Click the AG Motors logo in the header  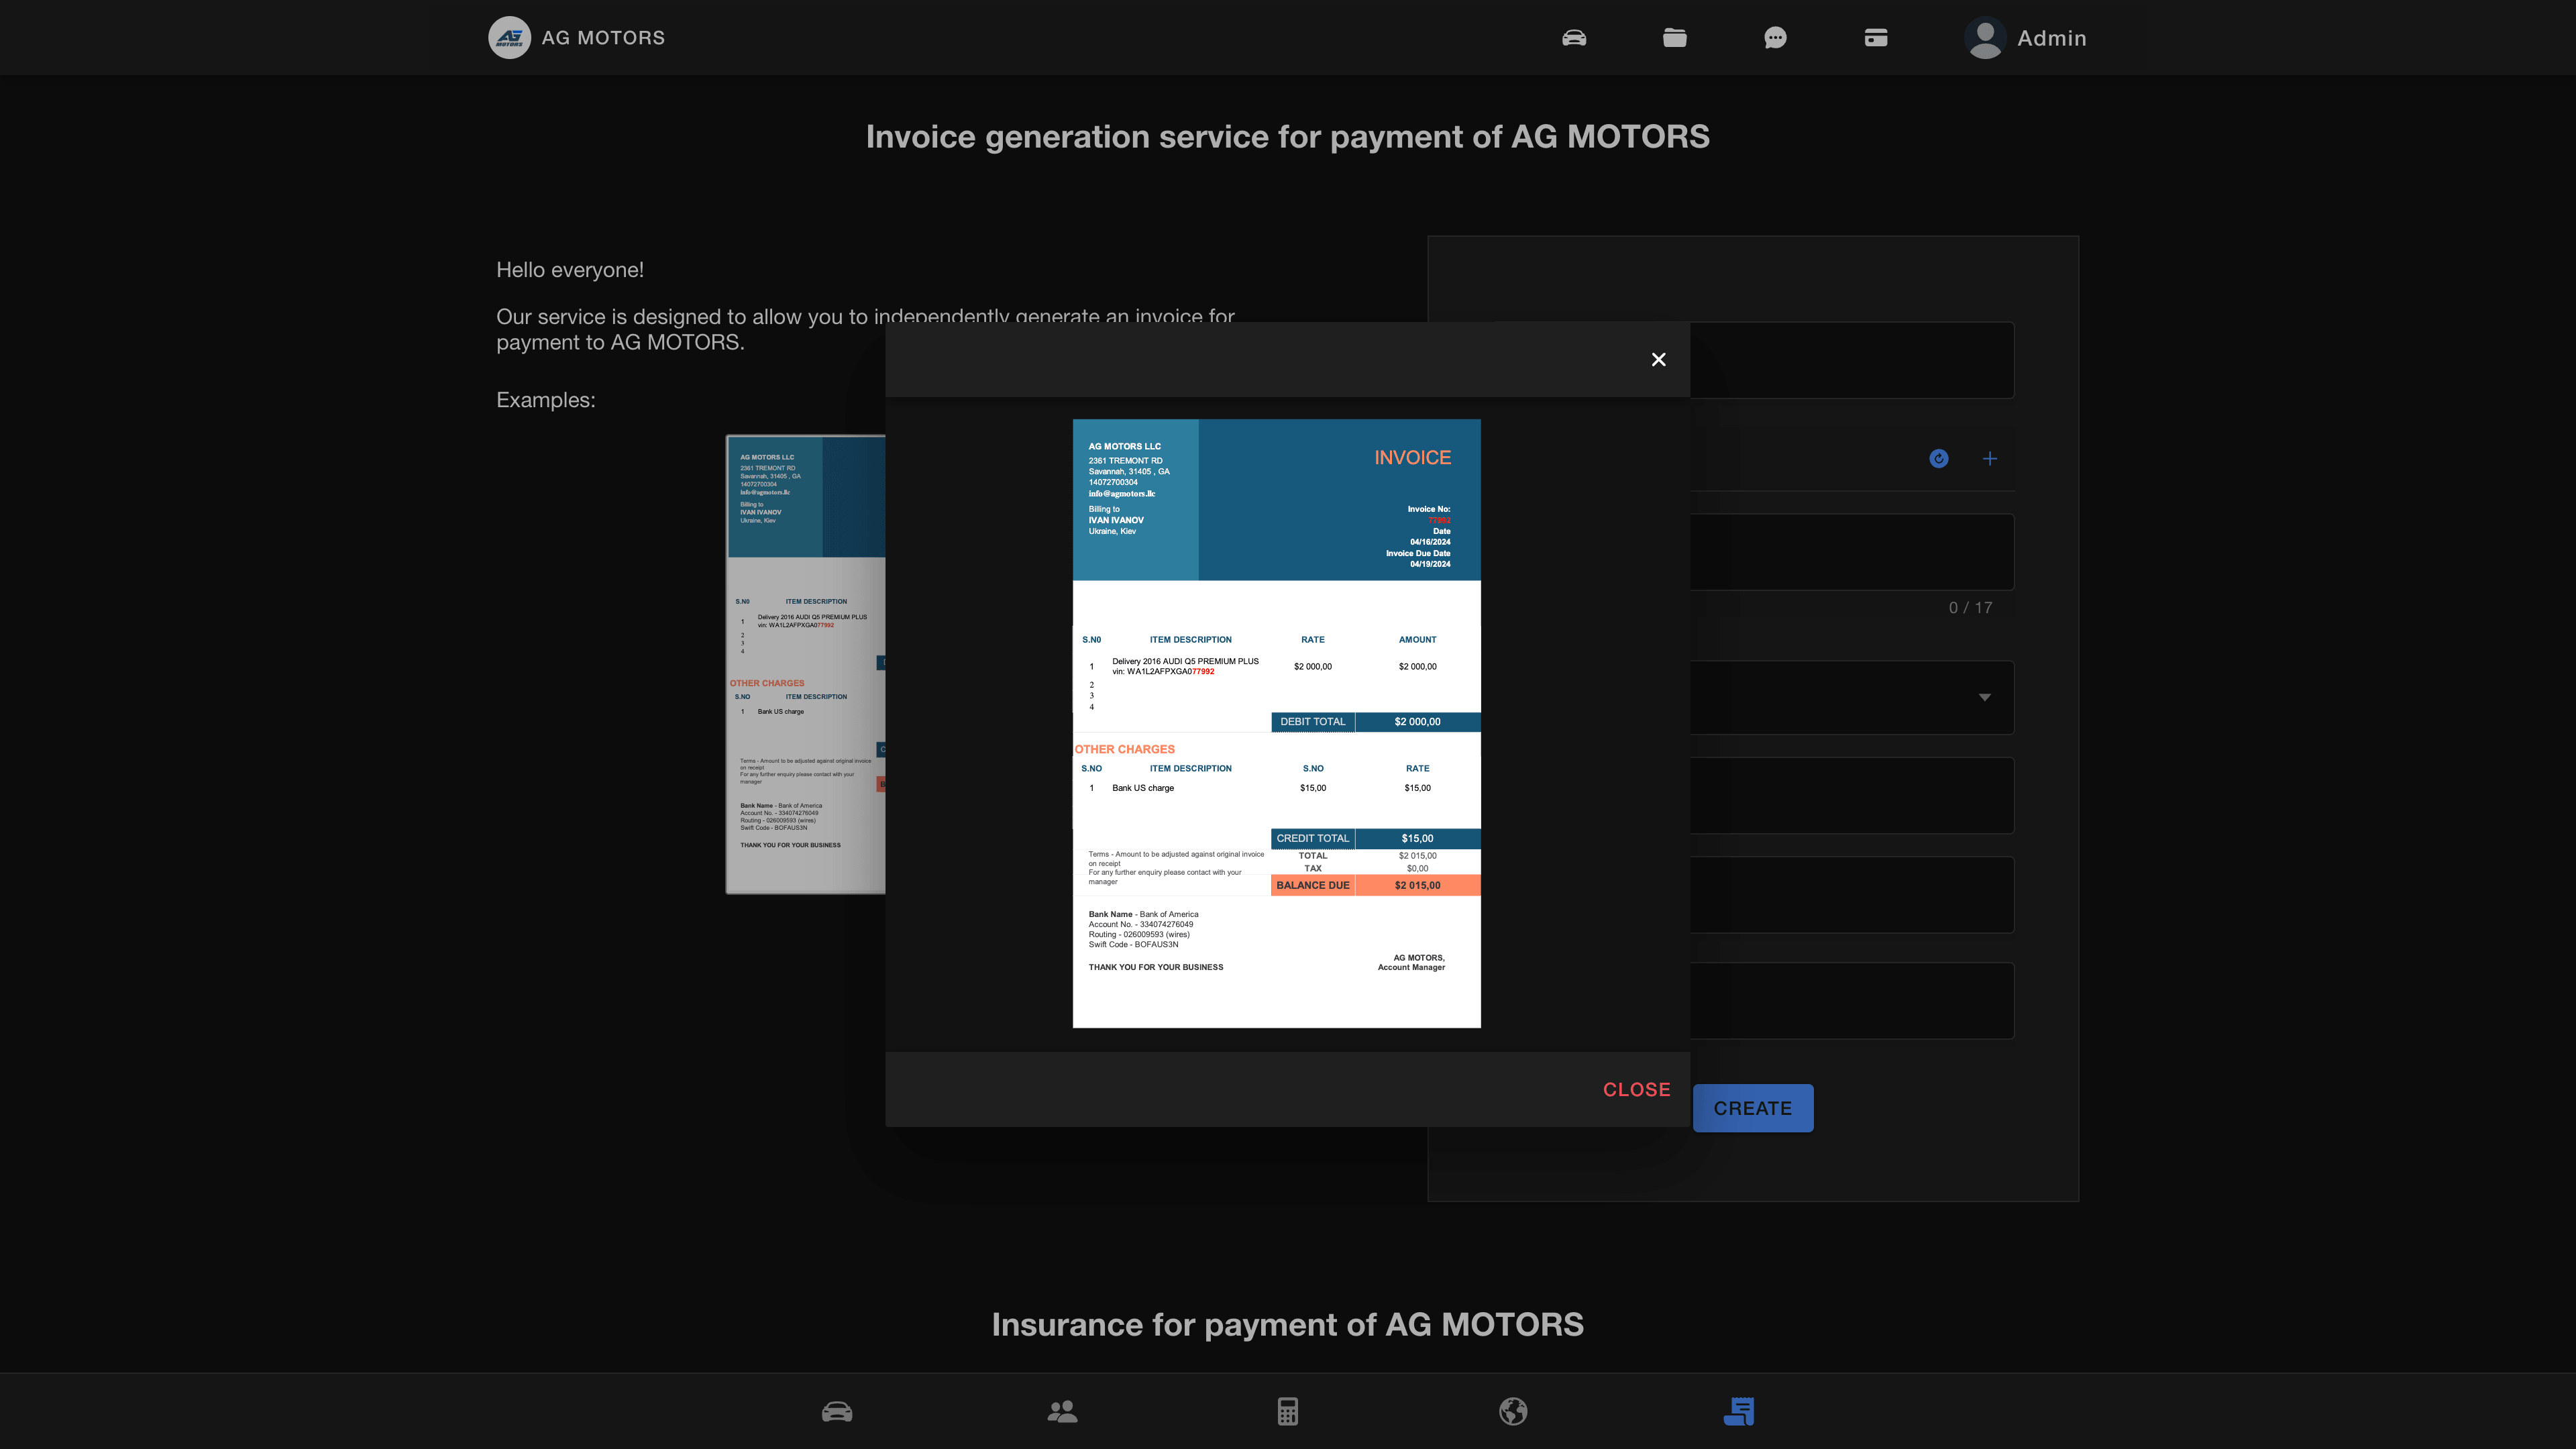click(509, 37)
